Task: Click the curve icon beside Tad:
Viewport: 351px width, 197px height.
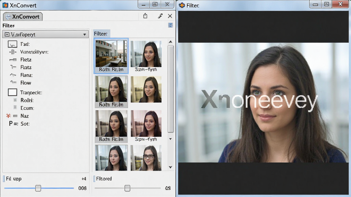Action: click(x=12, y=44)
